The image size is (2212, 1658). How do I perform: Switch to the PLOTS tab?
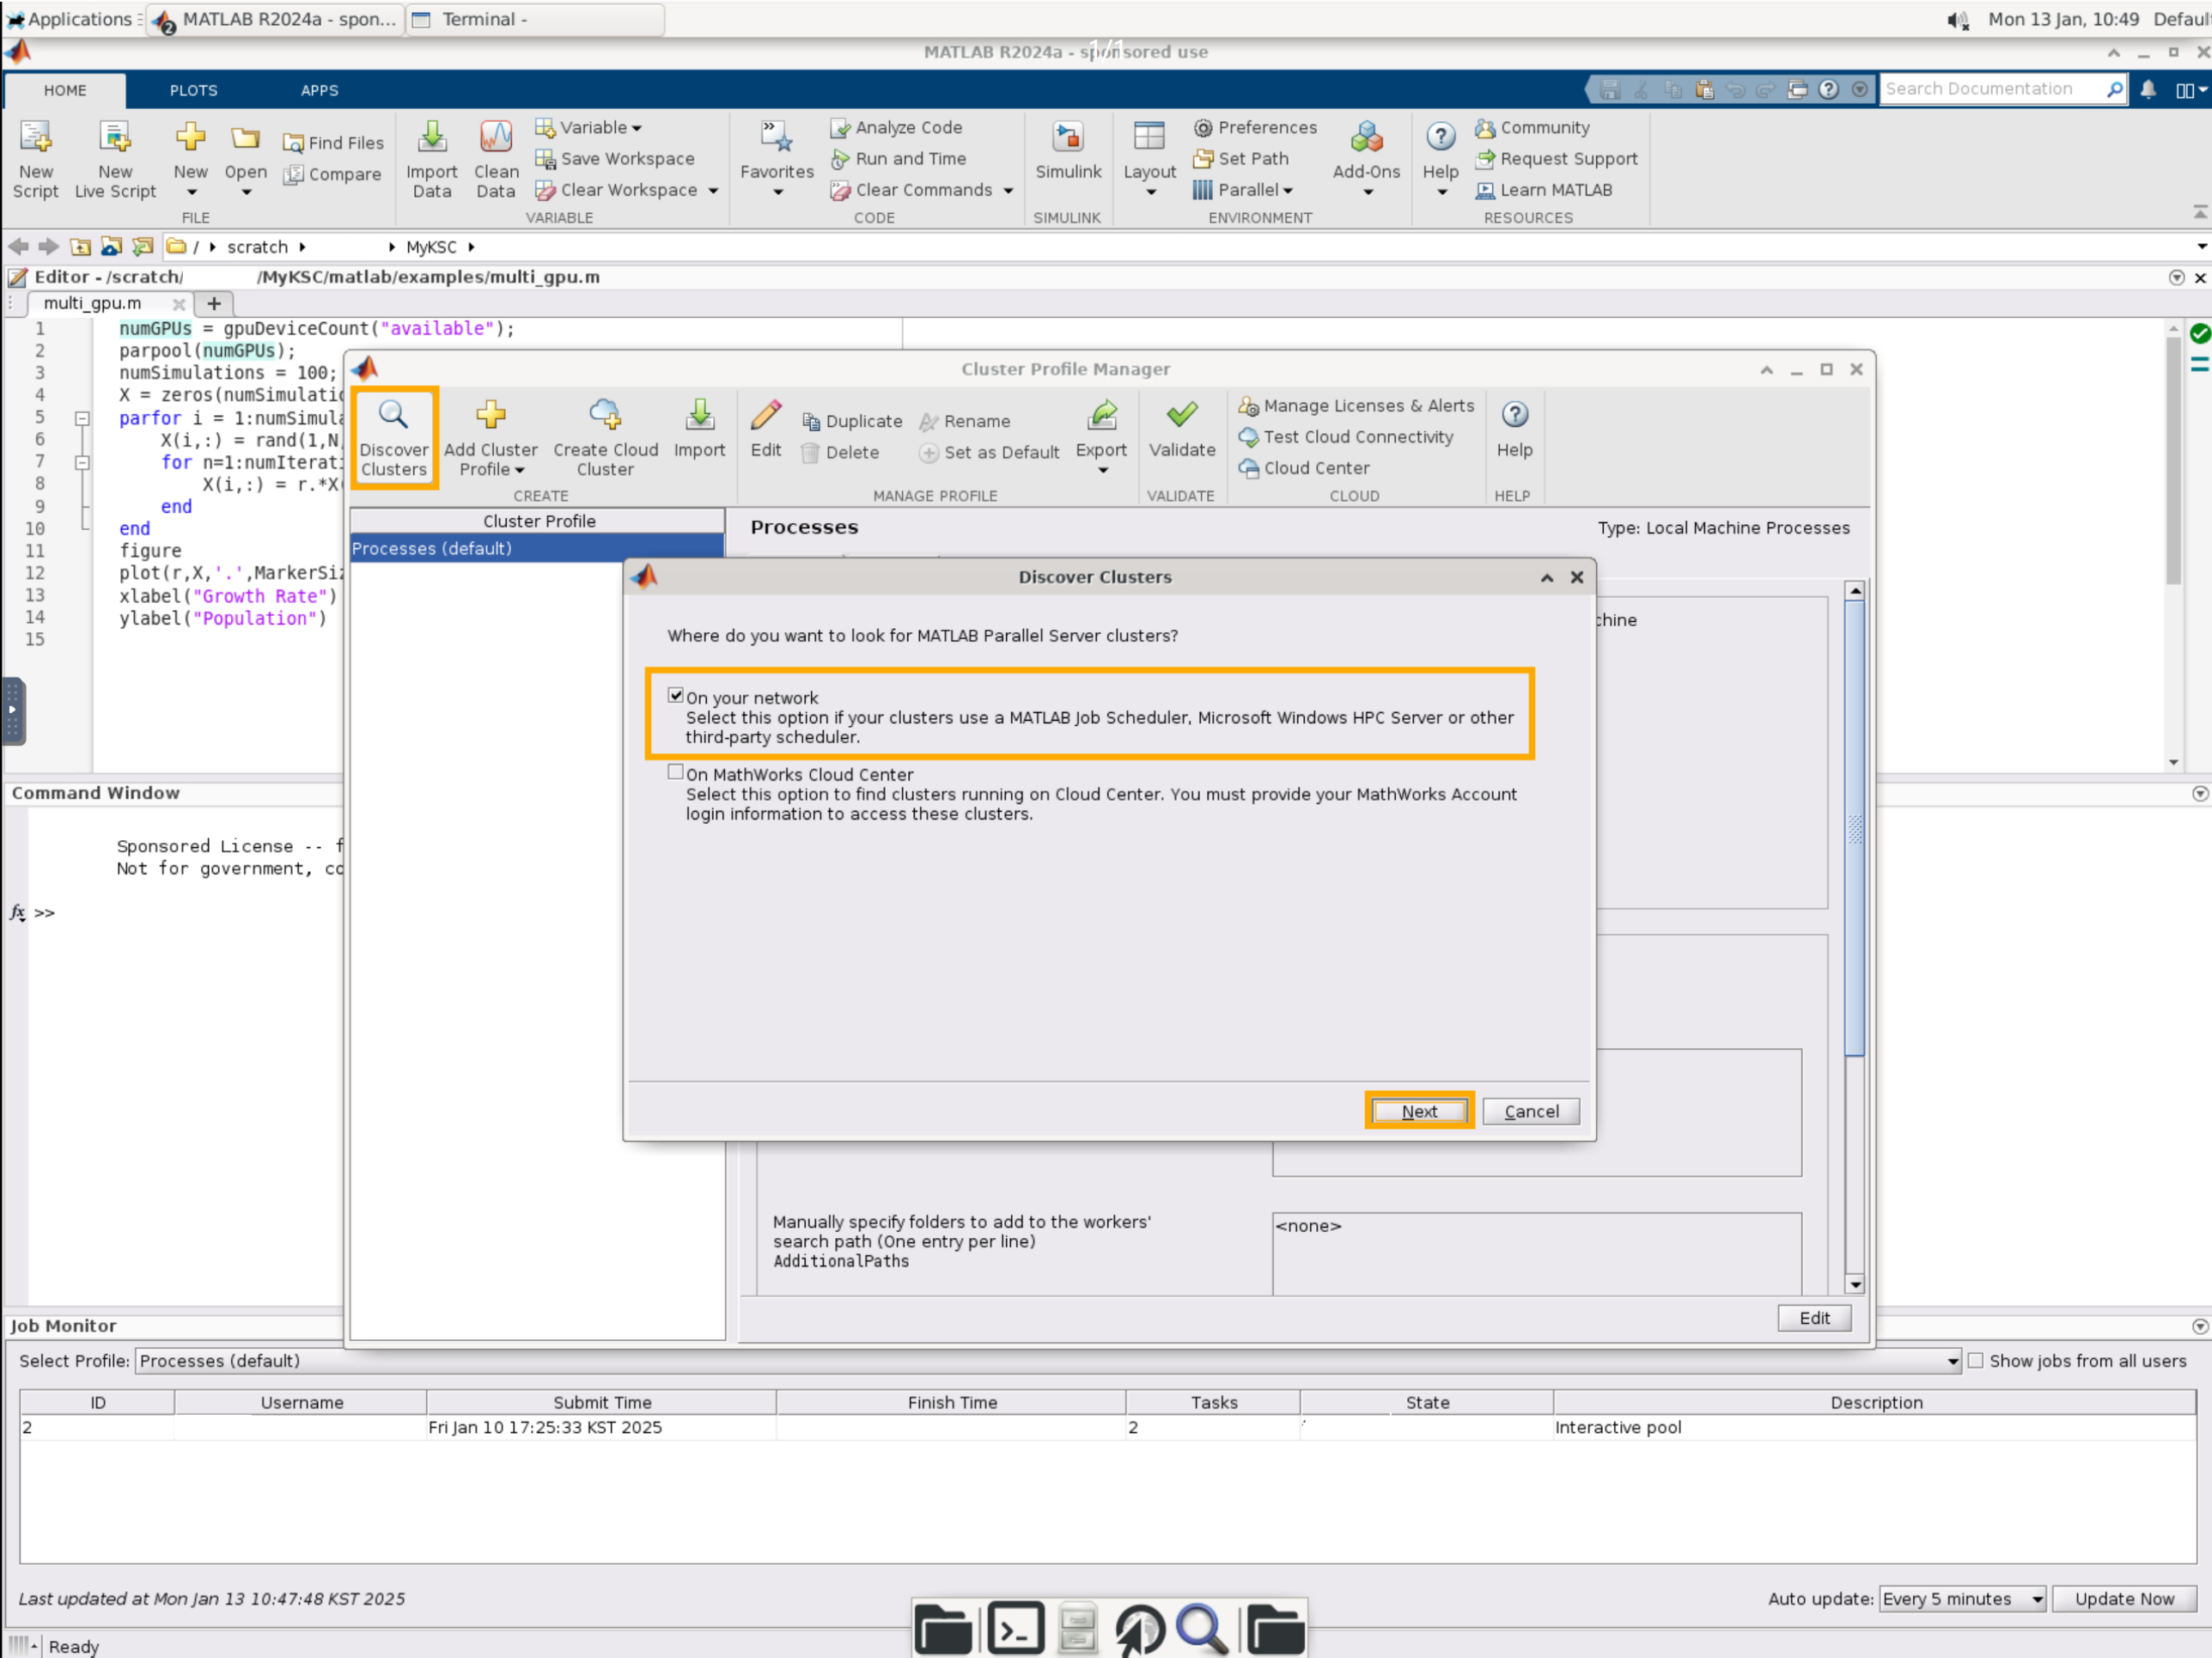coord(193,90)
